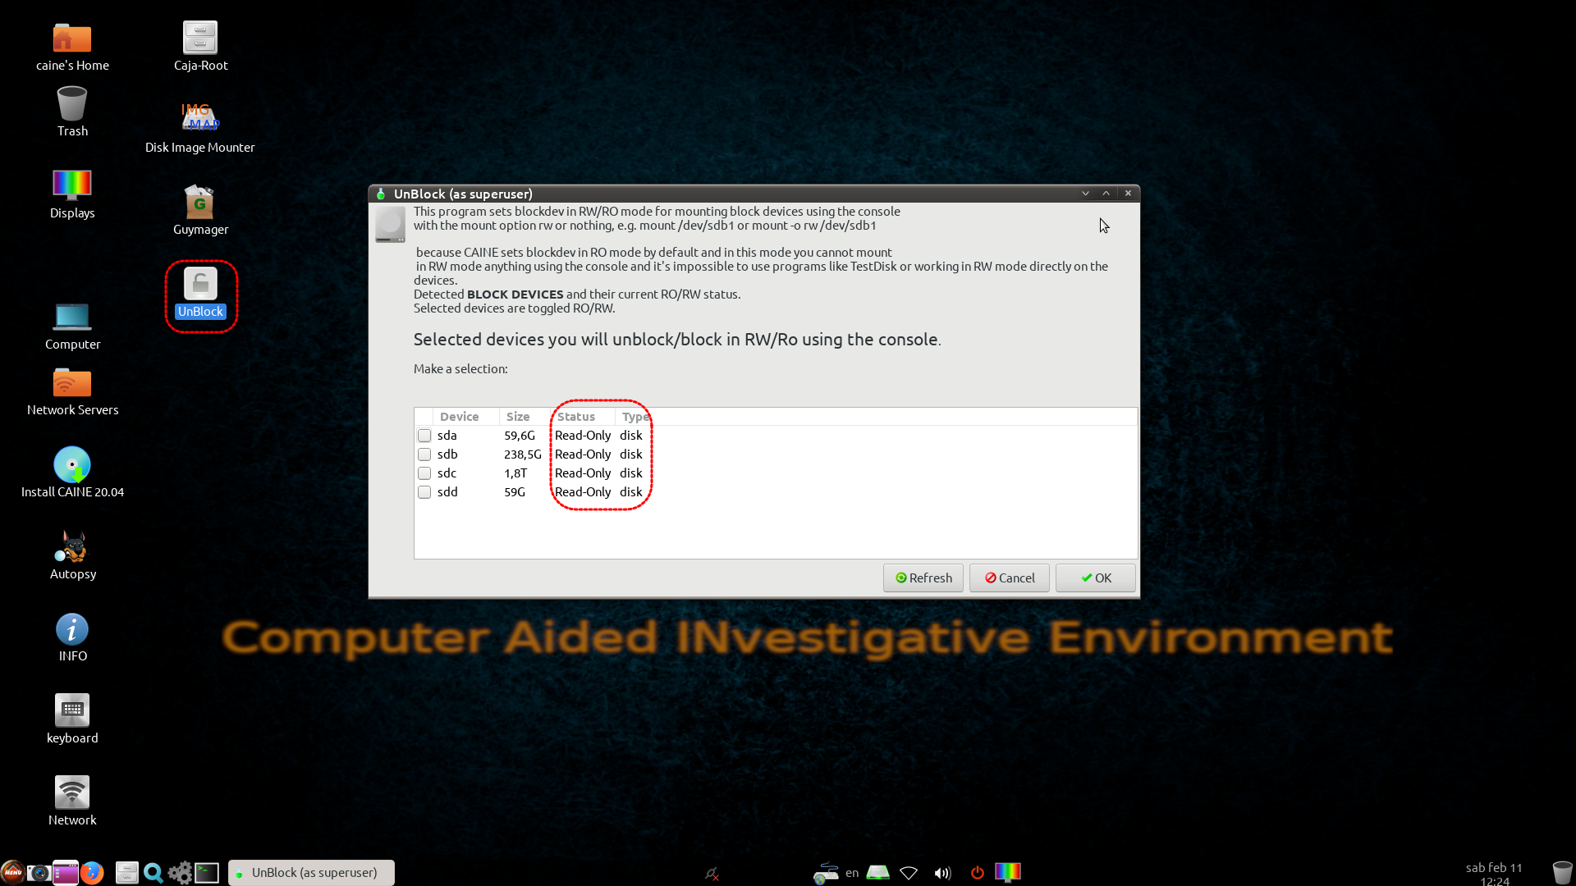Click the Device column header
1576x886 pixels.
pos(459,417)
